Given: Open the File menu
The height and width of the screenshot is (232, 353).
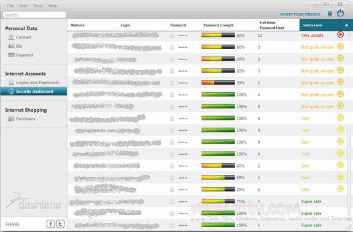Looking at the screenshot, I should coord(10,6).
